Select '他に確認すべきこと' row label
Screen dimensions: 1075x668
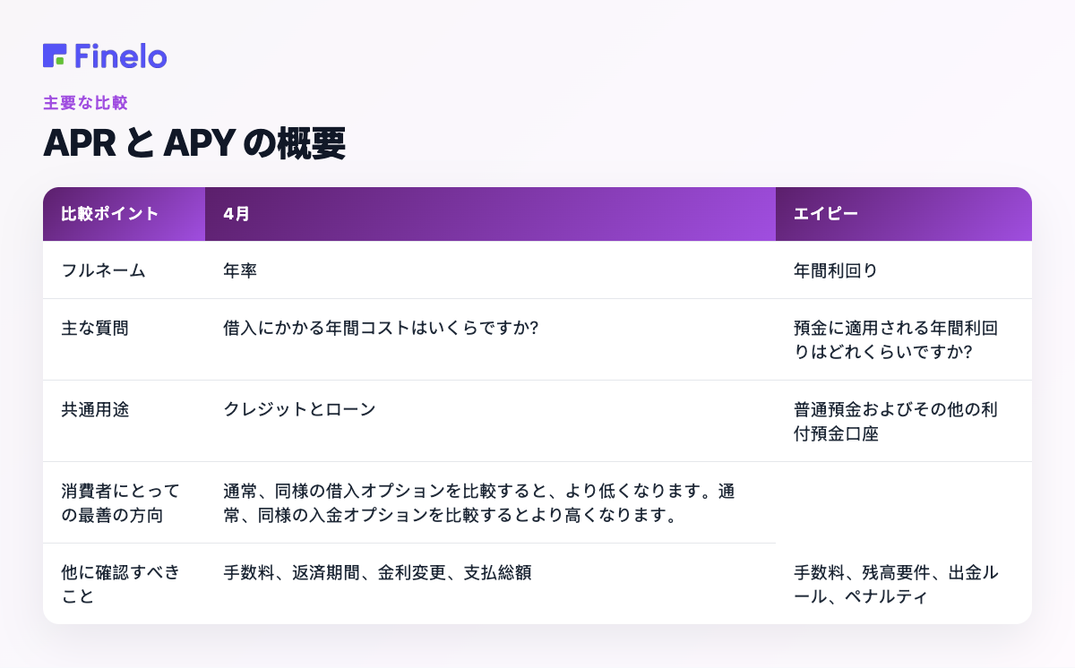(x=120, y=585)
